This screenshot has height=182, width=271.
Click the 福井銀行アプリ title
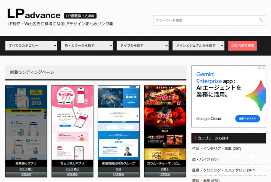[x=26, y=163]
